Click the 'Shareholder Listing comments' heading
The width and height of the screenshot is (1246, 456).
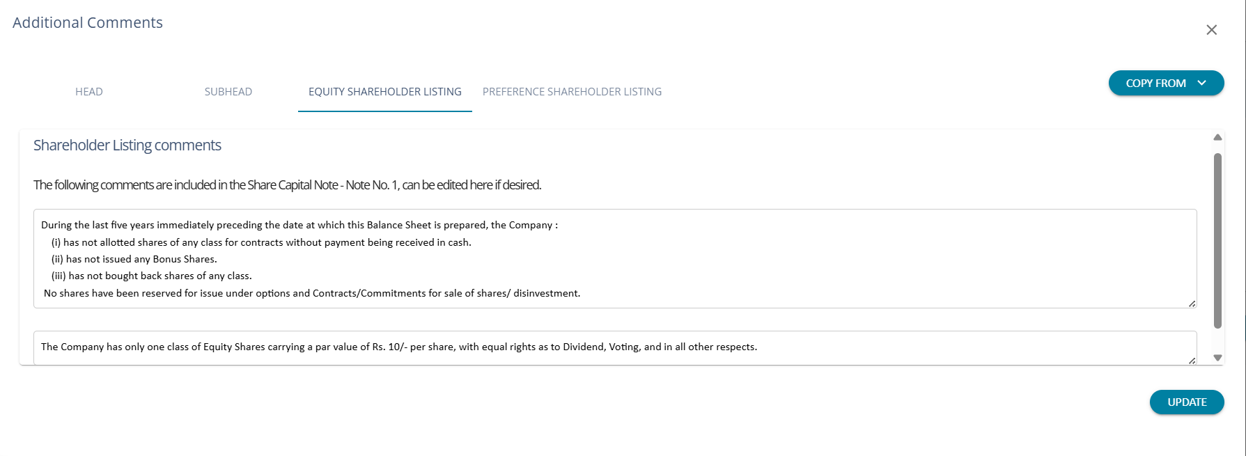pyautogui.click(x=127, y=146)
